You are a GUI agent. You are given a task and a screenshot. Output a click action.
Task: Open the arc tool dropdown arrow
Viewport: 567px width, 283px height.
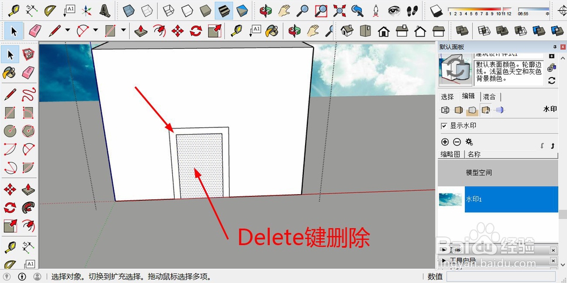point(95,31)
